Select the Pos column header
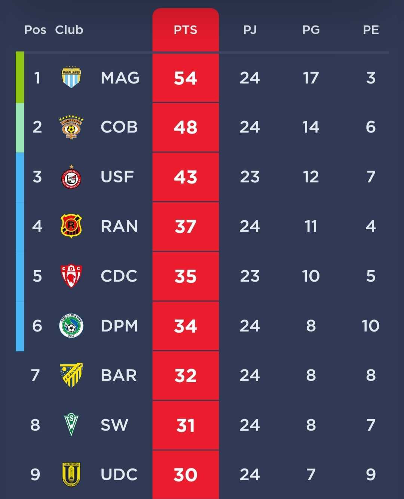The height and width of the screenshot is (499, 404). (35, 30)
